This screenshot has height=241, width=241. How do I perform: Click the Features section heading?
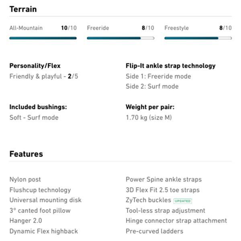tap(26, 154)
